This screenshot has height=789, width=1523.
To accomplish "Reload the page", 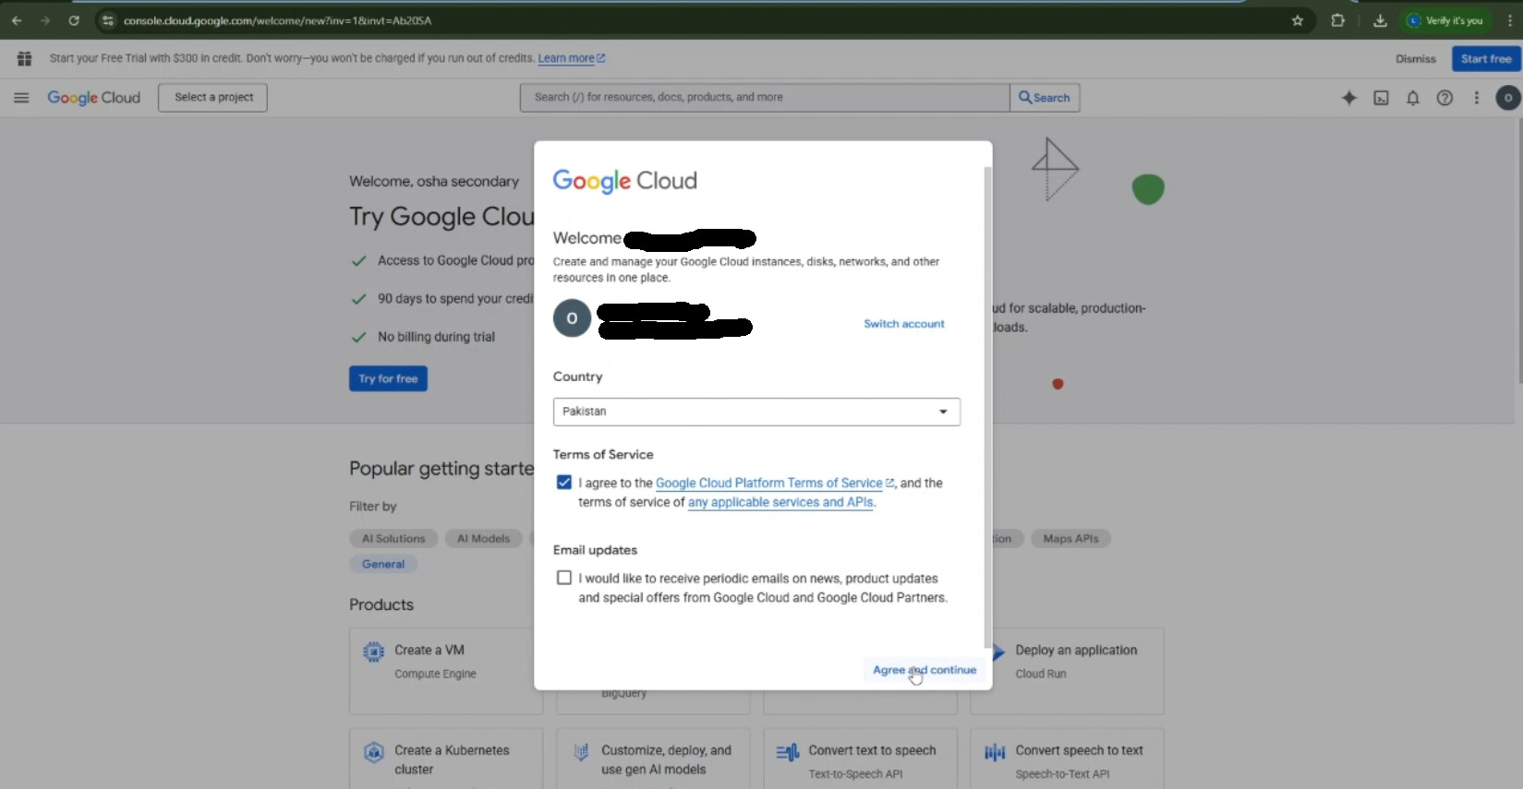I will coord(74,20).
